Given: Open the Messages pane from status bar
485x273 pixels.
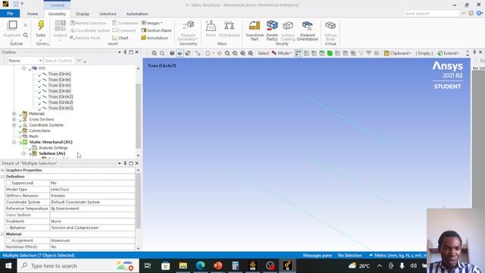Looking at the screenshot, I should click(318, 256).
